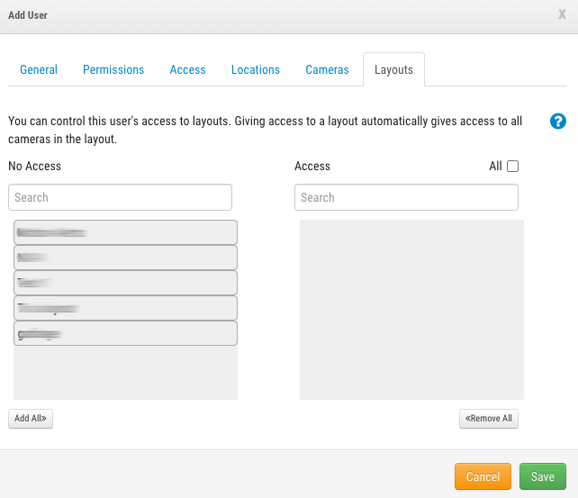Switch to the General tab
This screenshot has width=578, height=498.
point(39,69)
